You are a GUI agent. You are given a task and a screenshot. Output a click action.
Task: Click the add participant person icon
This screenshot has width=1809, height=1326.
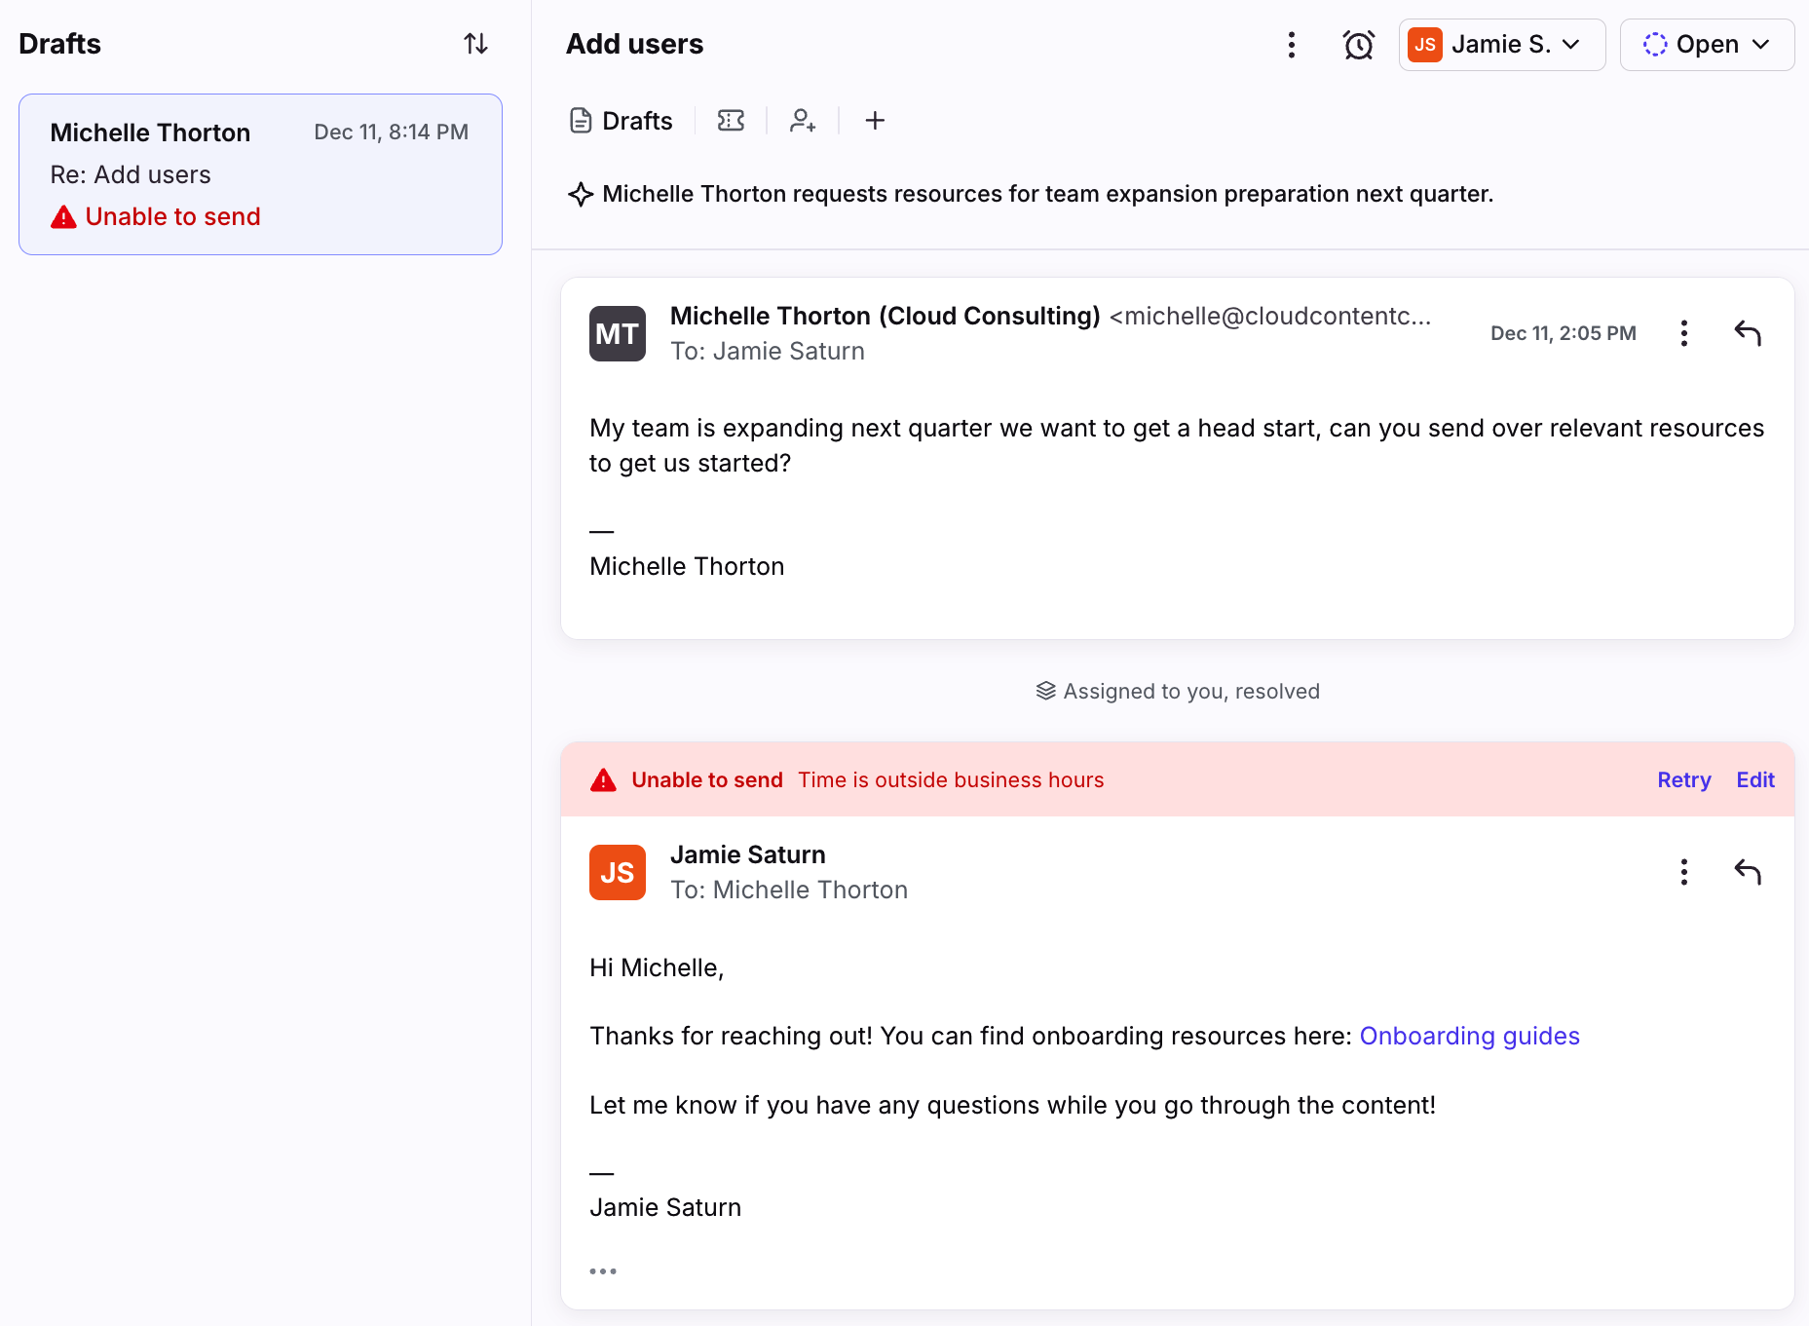point(803,121)
